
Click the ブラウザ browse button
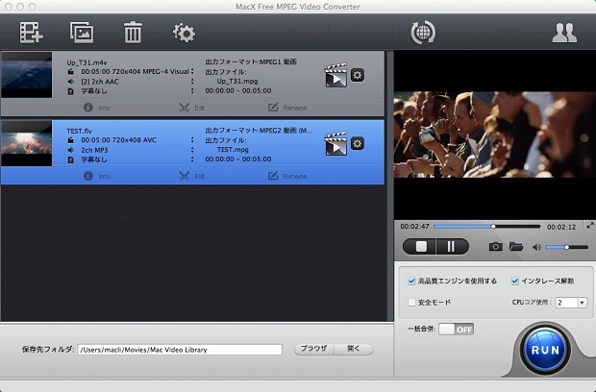pos(314,349)
